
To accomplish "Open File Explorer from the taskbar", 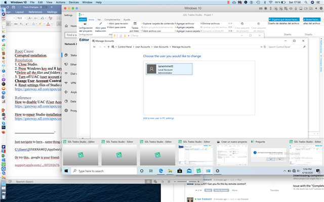I will coord(170,171).
